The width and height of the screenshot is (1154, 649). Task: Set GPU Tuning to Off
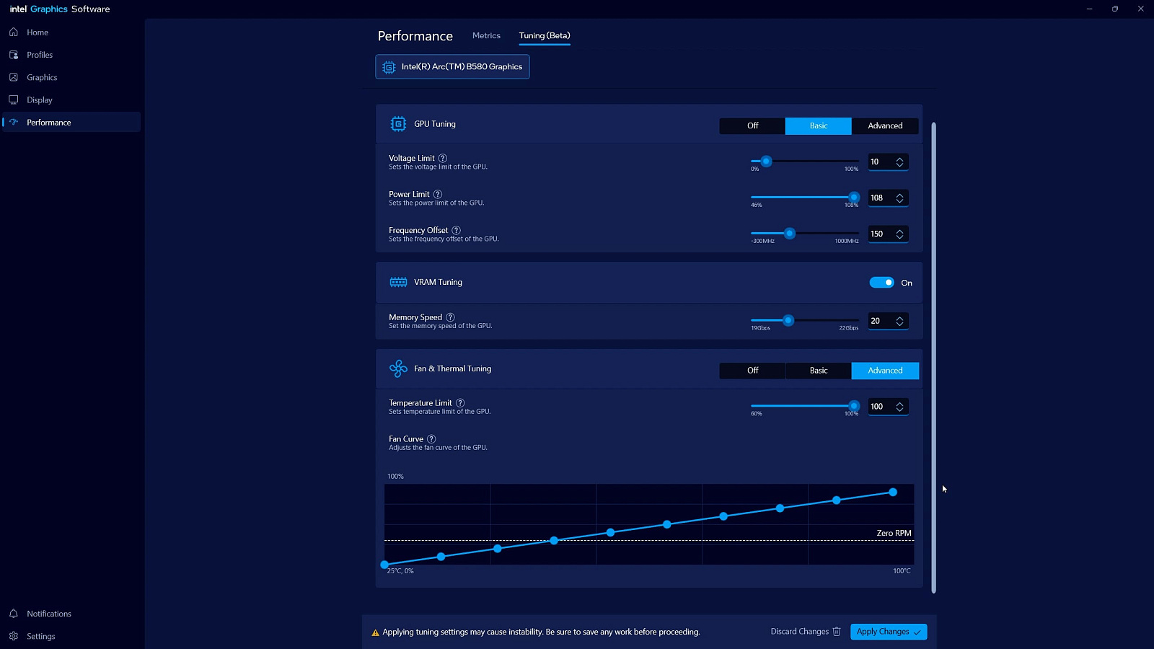point(752,125)
